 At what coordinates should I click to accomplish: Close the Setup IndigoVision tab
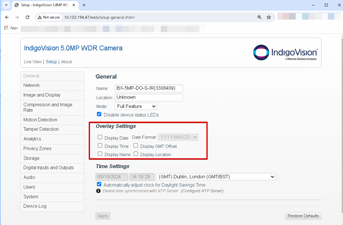pyautogui.click(x=74, y=5)
